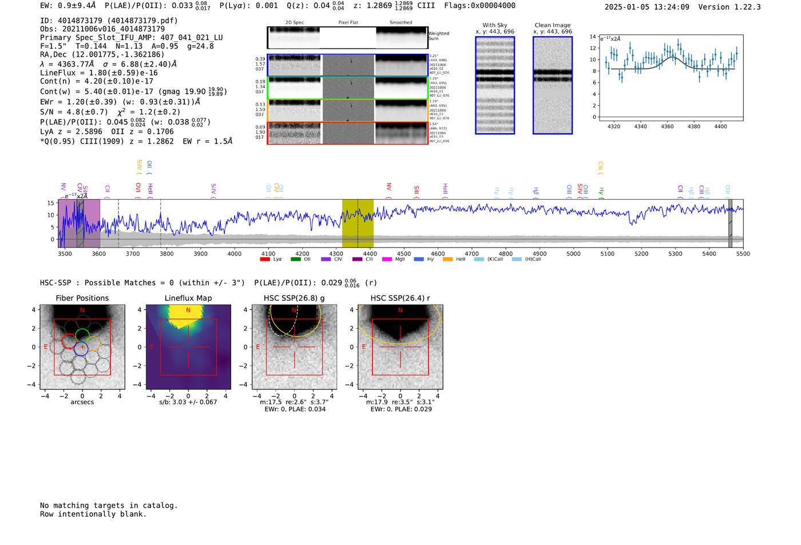
Task: Select the m:17.9 re:3.5" s:3.1" caption
Action: (400, 402)
